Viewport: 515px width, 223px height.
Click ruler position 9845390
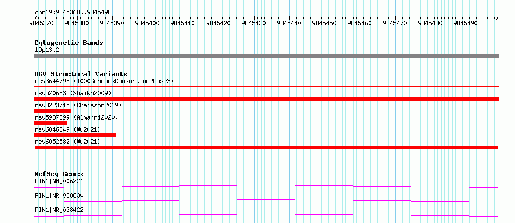pyautogui.click(x=112, y=23)
